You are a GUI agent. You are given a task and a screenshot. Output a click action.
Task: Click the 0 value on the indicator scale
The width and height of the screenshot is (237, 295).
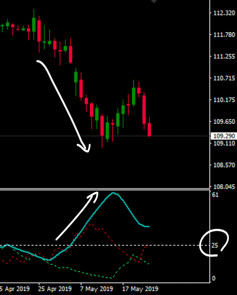pos(214,279)
